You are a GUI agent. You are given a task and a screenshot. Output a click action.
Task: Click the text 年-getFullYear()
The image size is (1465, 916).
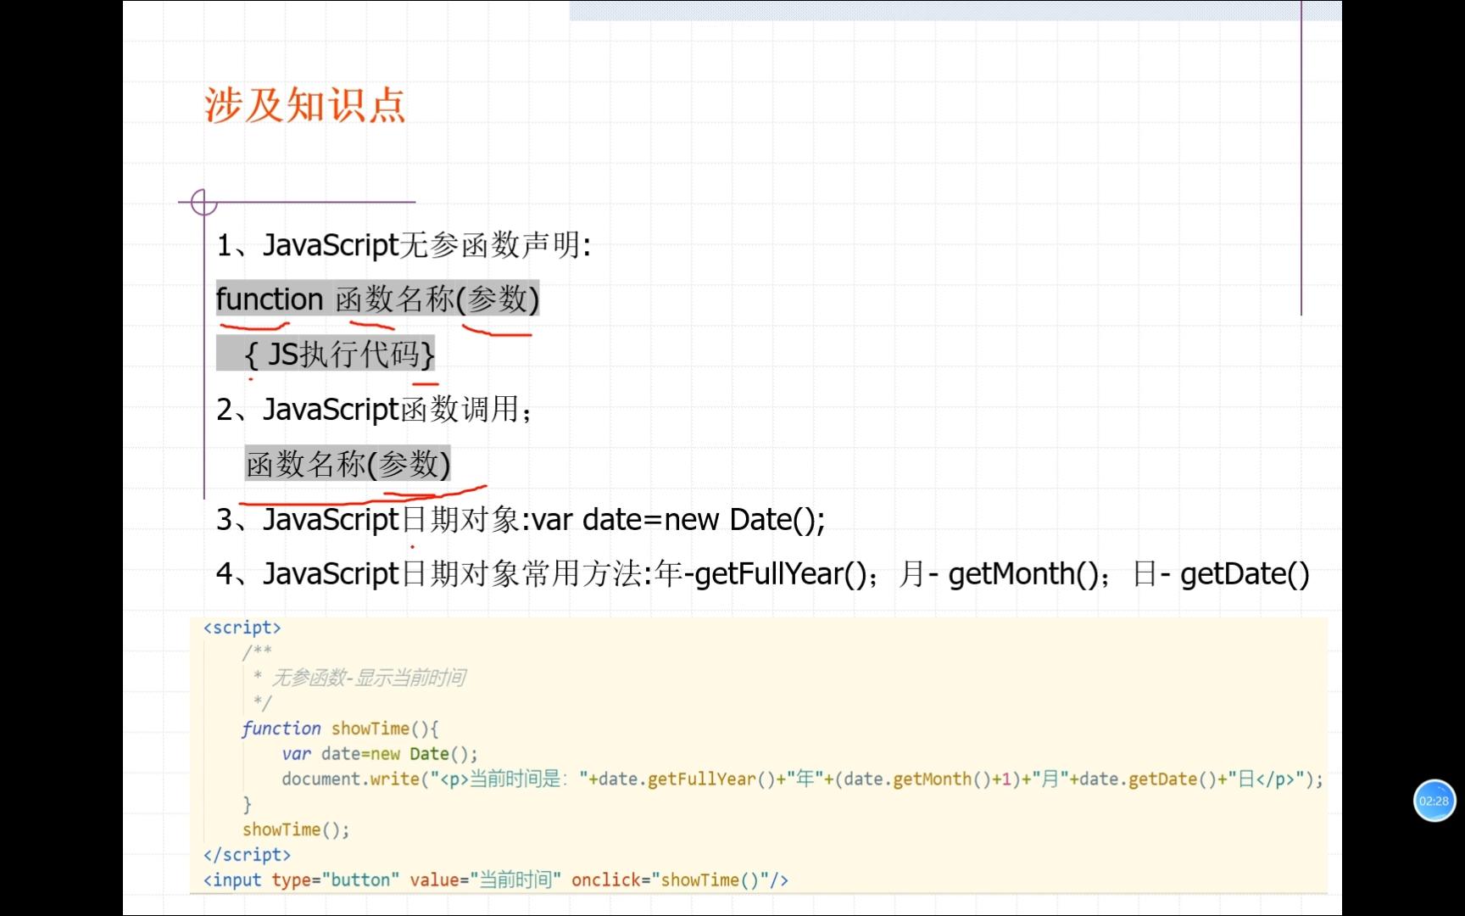tap(760, 574)
